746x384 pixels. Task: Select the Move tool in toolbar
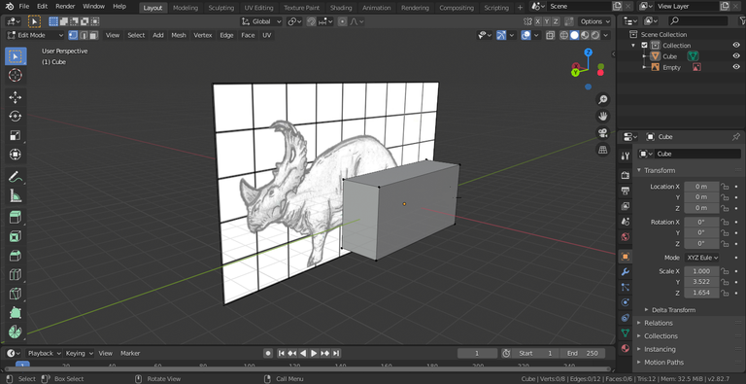click(x=16, y=97)
